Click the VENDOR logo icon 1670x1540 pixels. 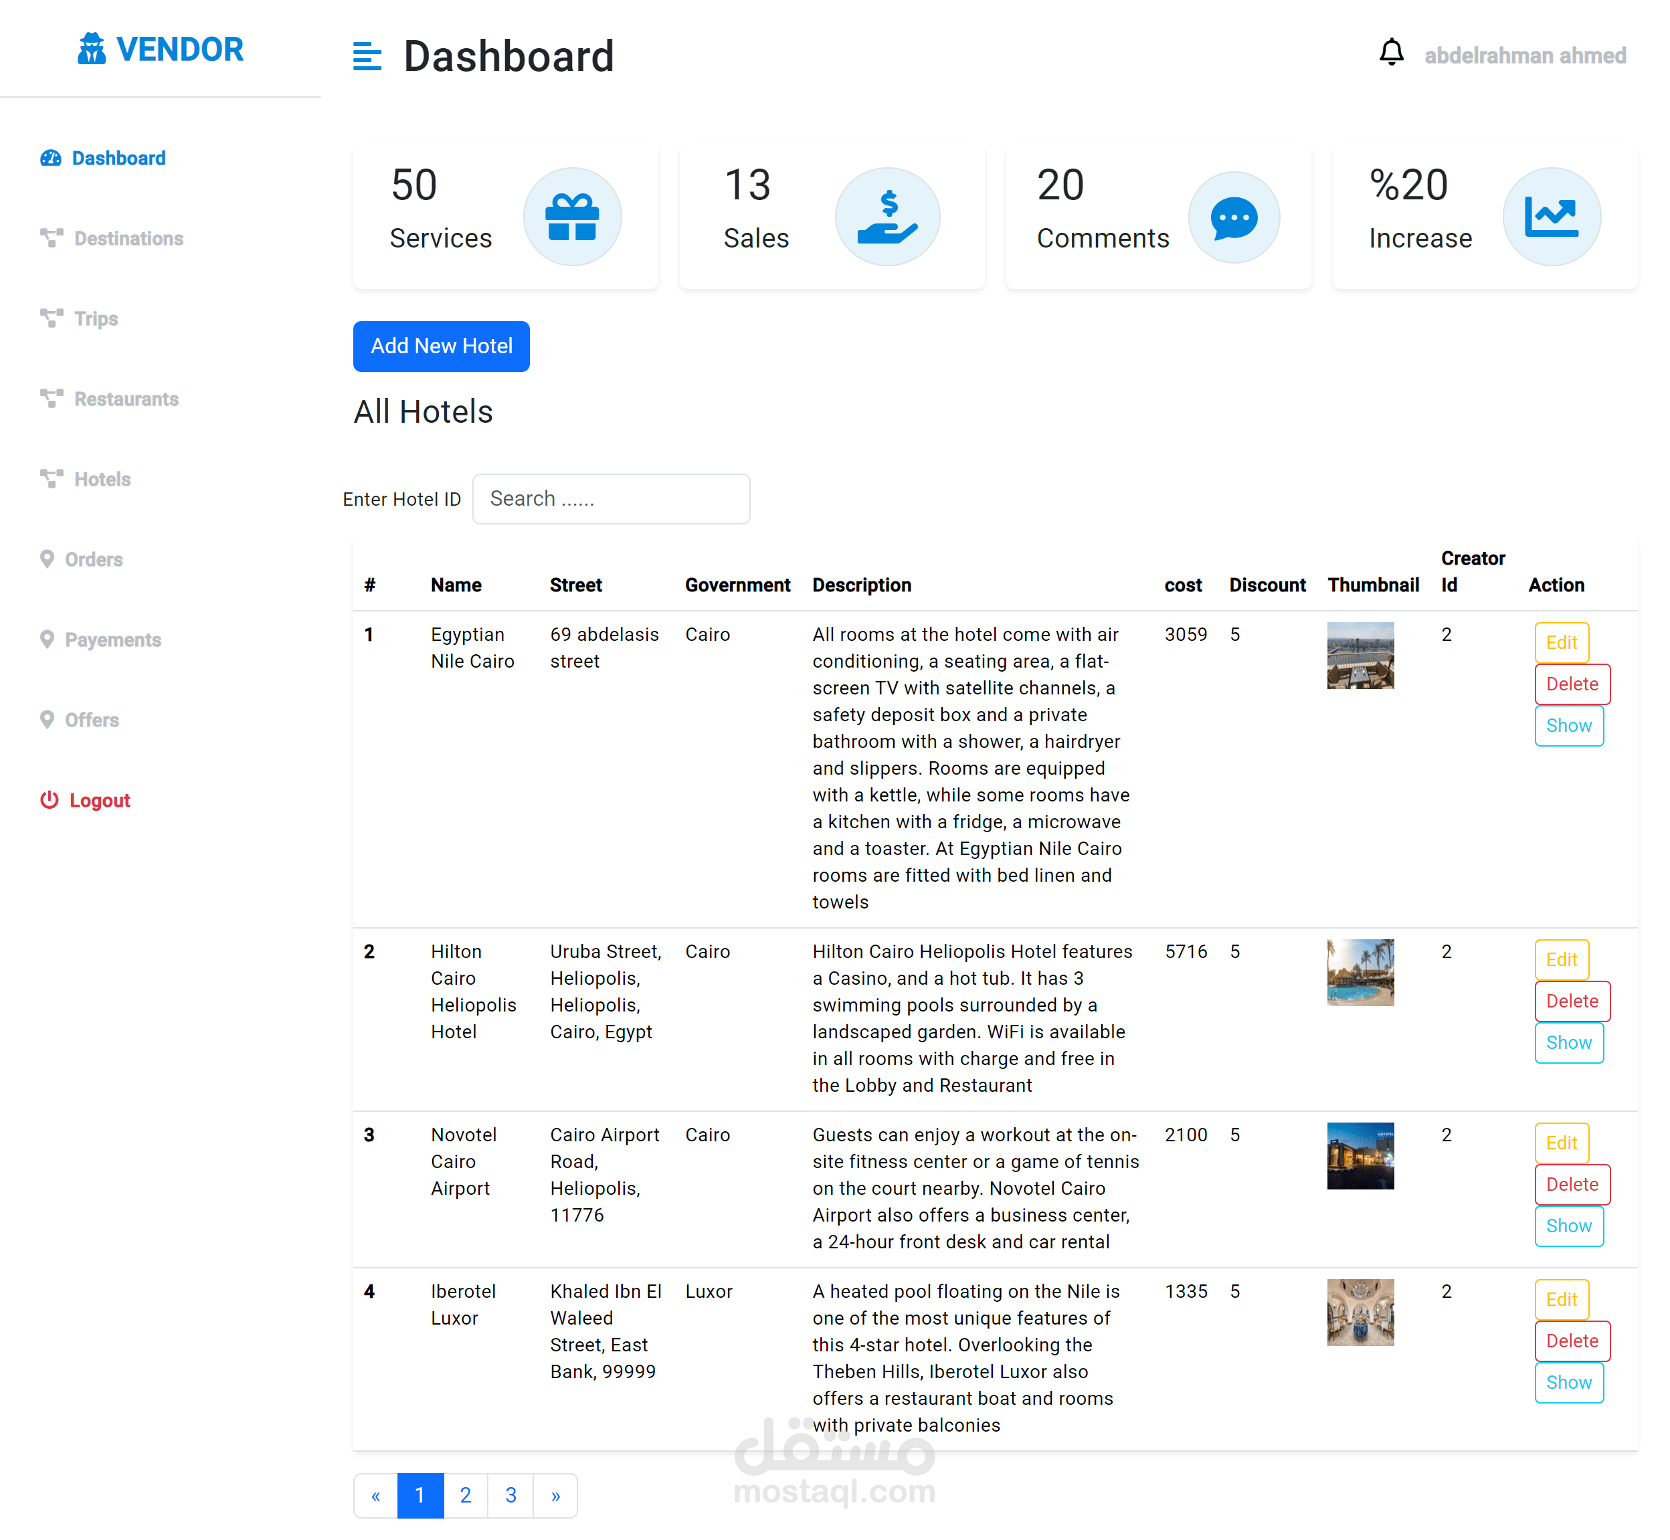pos(92,49)
